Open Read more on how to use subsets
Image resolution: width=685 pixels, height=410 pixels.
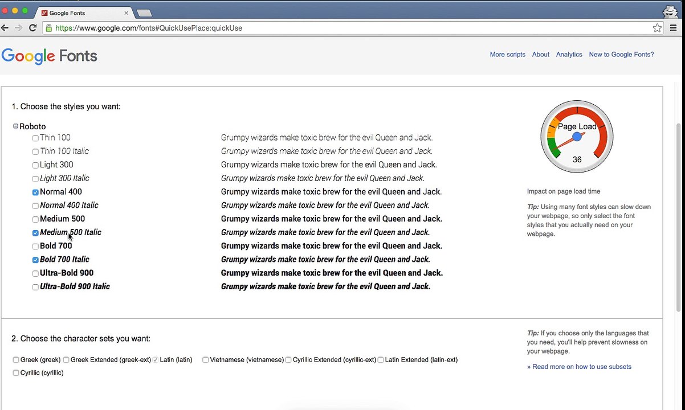[579, 367]
